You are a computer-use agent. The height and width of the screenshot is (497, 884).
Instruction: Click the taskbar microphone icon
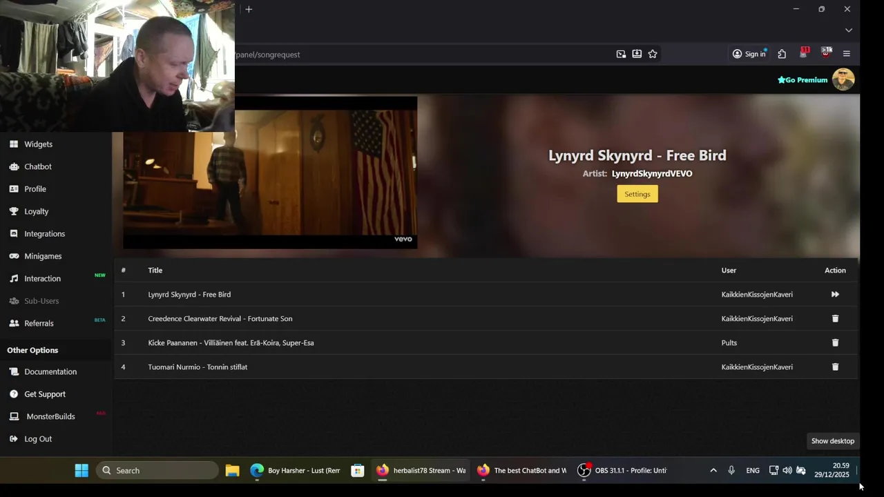click(731, 471)
